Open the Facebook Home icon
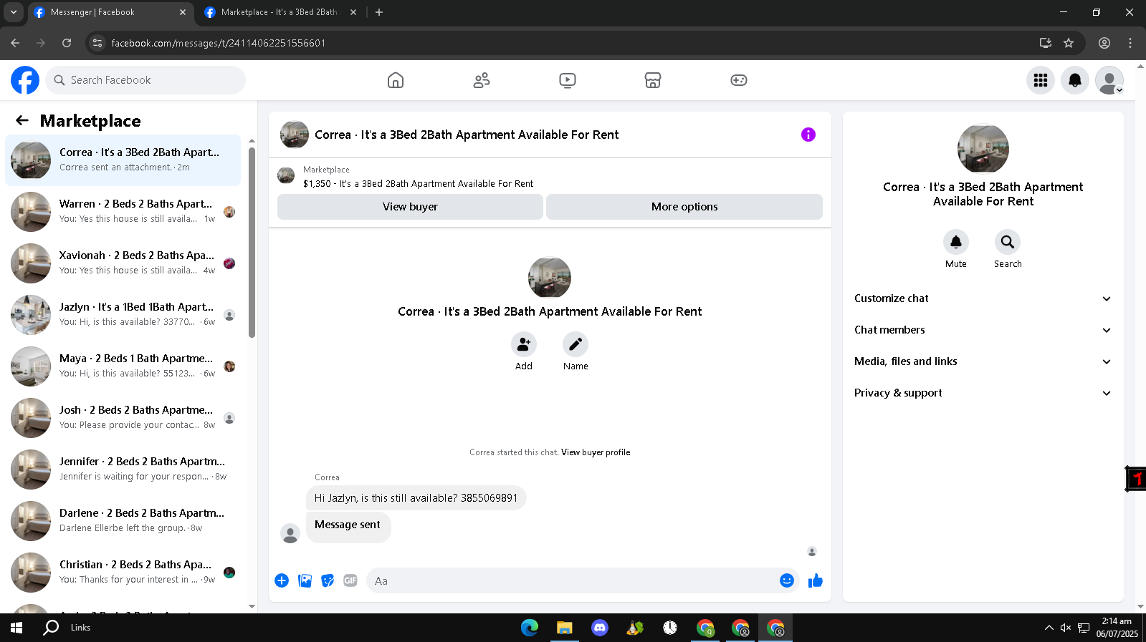 point(396,80)
